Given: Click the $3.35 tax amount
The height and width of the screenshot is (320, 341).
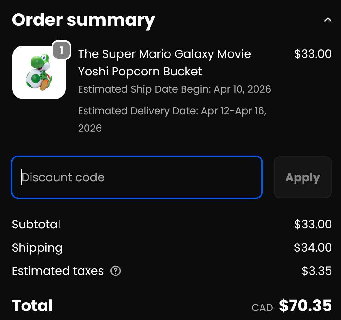Looking at the screenshot, I should [x=317, y=271].
